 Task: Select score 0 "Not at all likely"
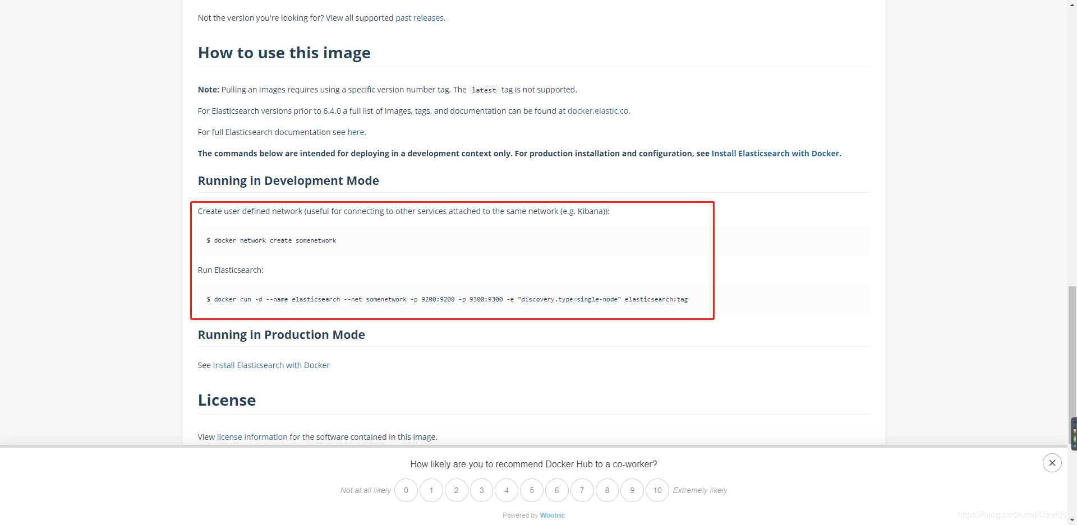[x=406, y=490]
